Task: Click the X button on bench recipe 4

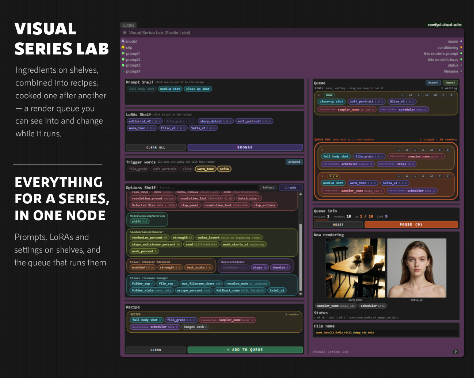Action: (451, 95)
